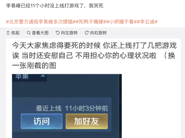Click the caption starting with 今天大家焦虑
Image resolution: width=185 pixels, height=138 pixels.
94,55
